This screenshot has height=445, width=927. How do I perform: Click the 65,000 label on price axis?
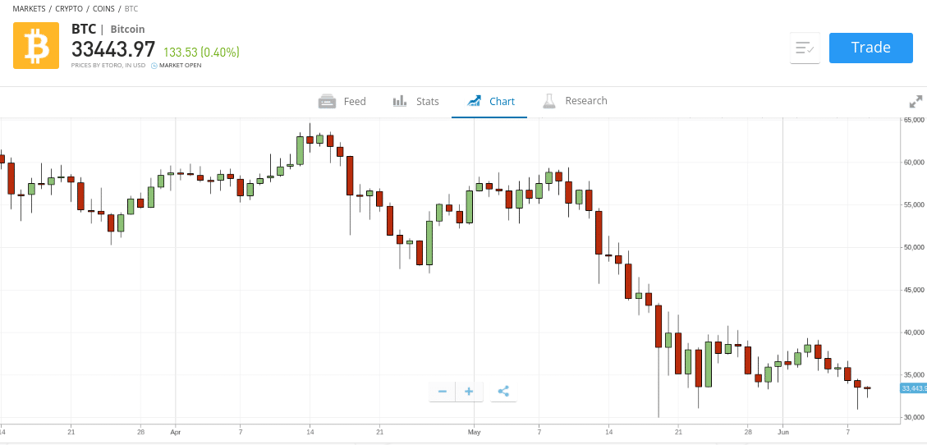tap(914, 120)
